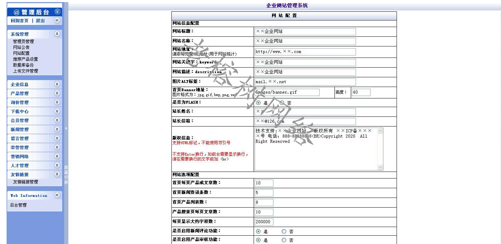Click the 首页Banner地址 path field

click(x=287, y=92)
